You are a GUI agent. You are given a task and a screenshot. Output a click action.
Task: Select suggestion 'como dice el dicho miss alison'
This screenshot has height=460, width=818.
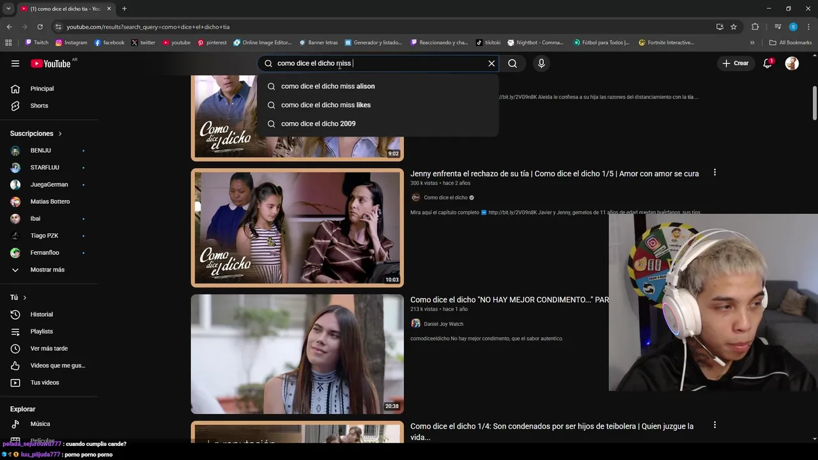[x=378, y=86]
